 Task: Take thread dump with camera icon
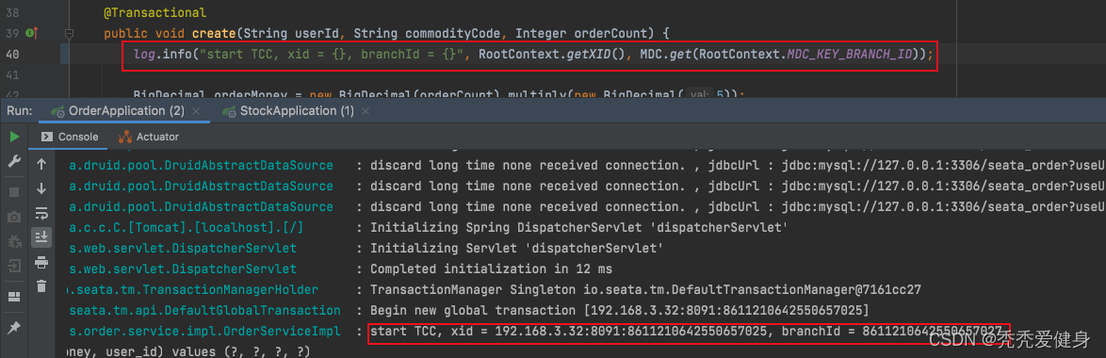tap(14, 217)
